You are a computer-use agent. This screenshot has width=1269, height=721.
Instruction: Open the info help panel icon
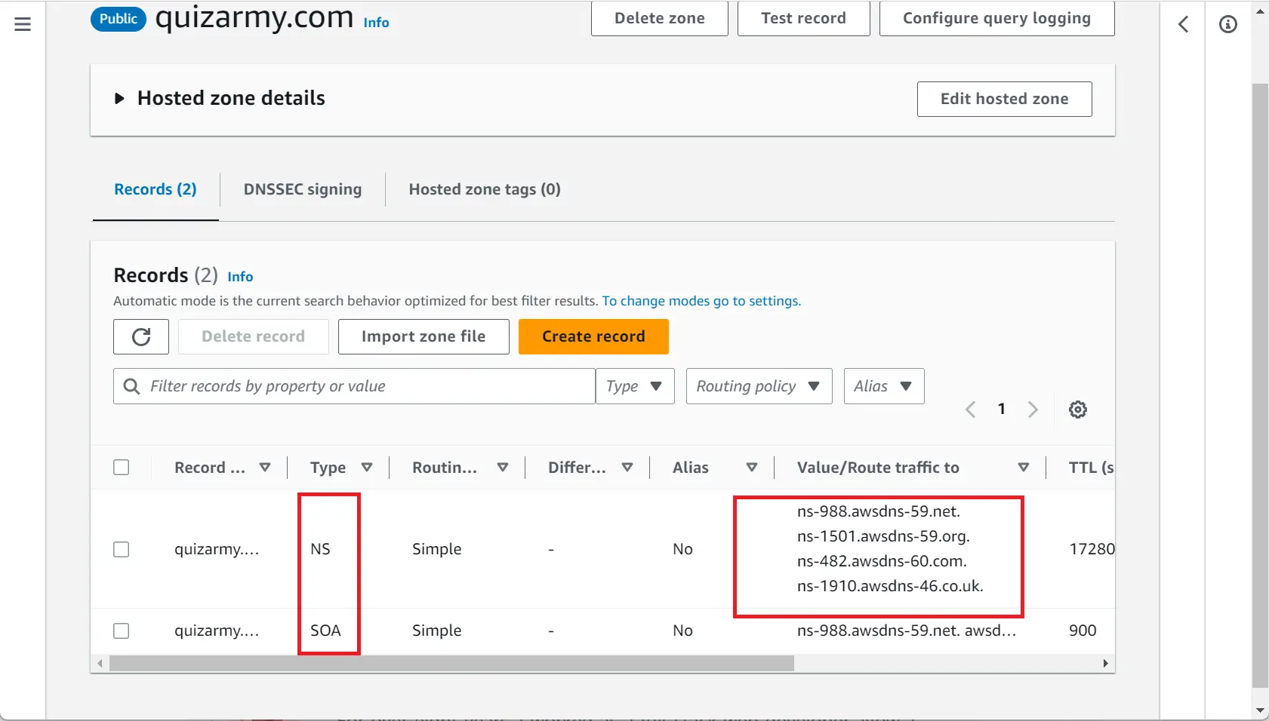(x=1228, y=24)
